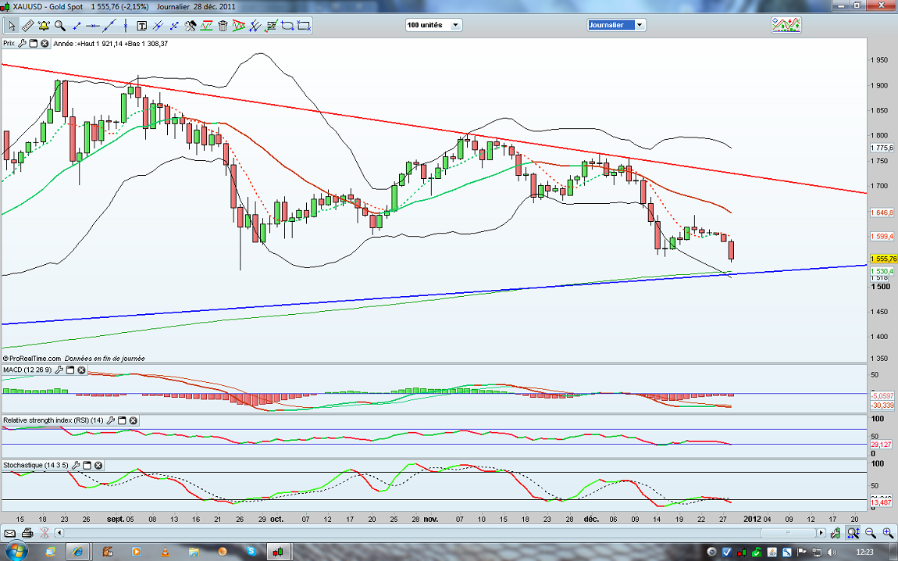Open MACD indicator wrench settings
Viewport: 898px width, 561px height.
click(x=59, y=370)
